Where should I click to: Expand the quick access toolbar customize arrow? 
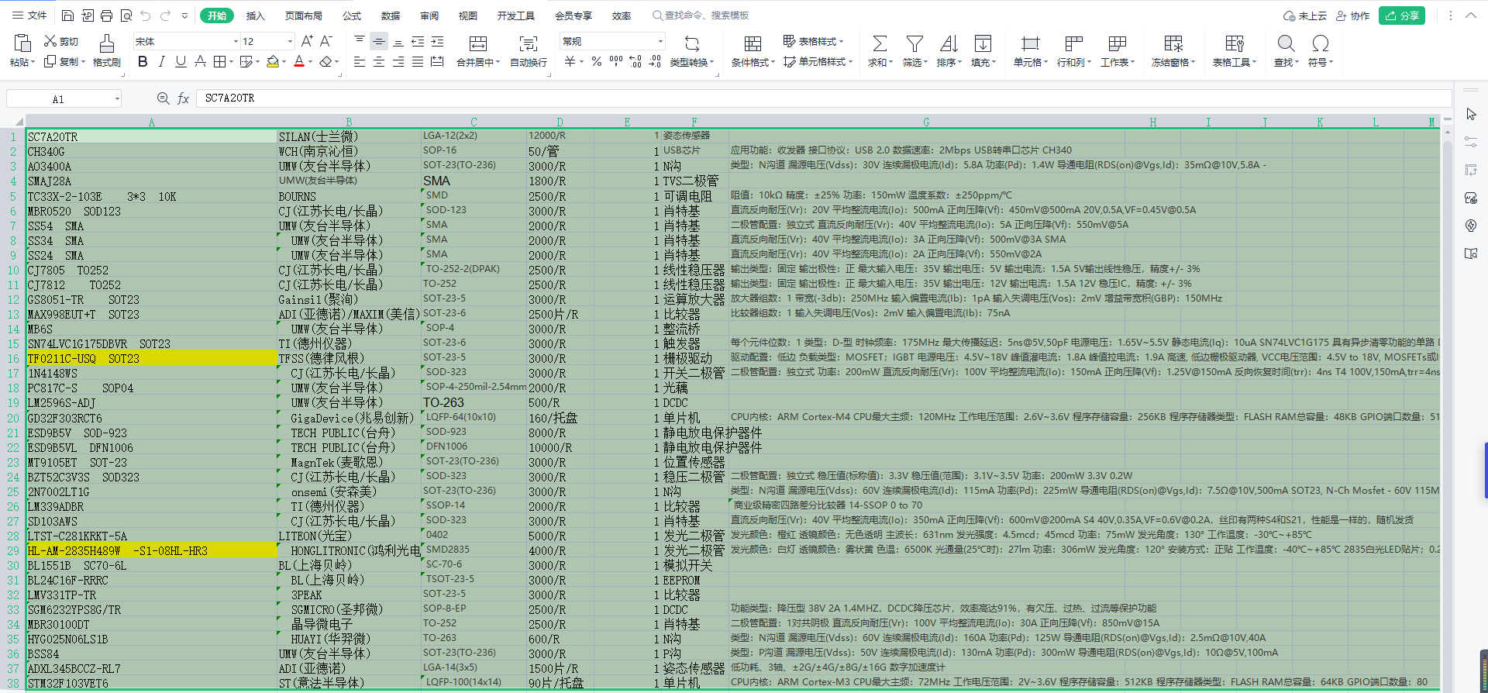[x=184, y=16]
